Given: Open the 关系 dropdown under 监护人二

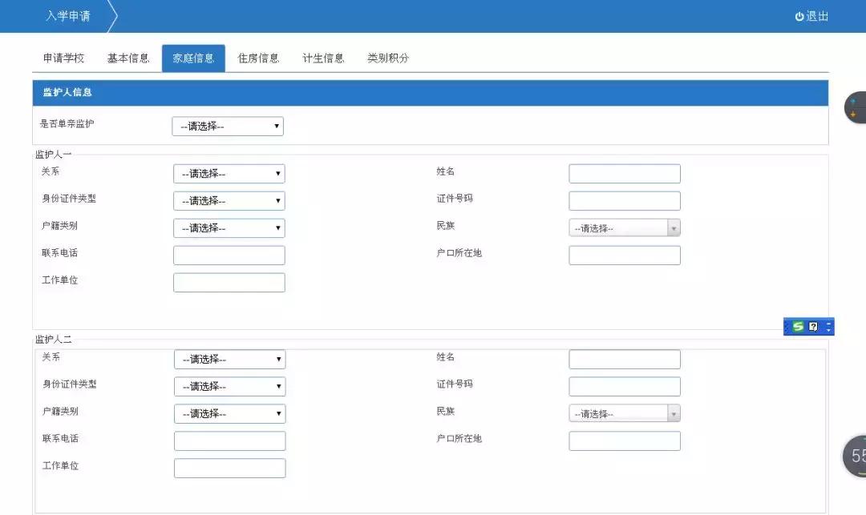Looking at the screenshot, I should 229,359.
